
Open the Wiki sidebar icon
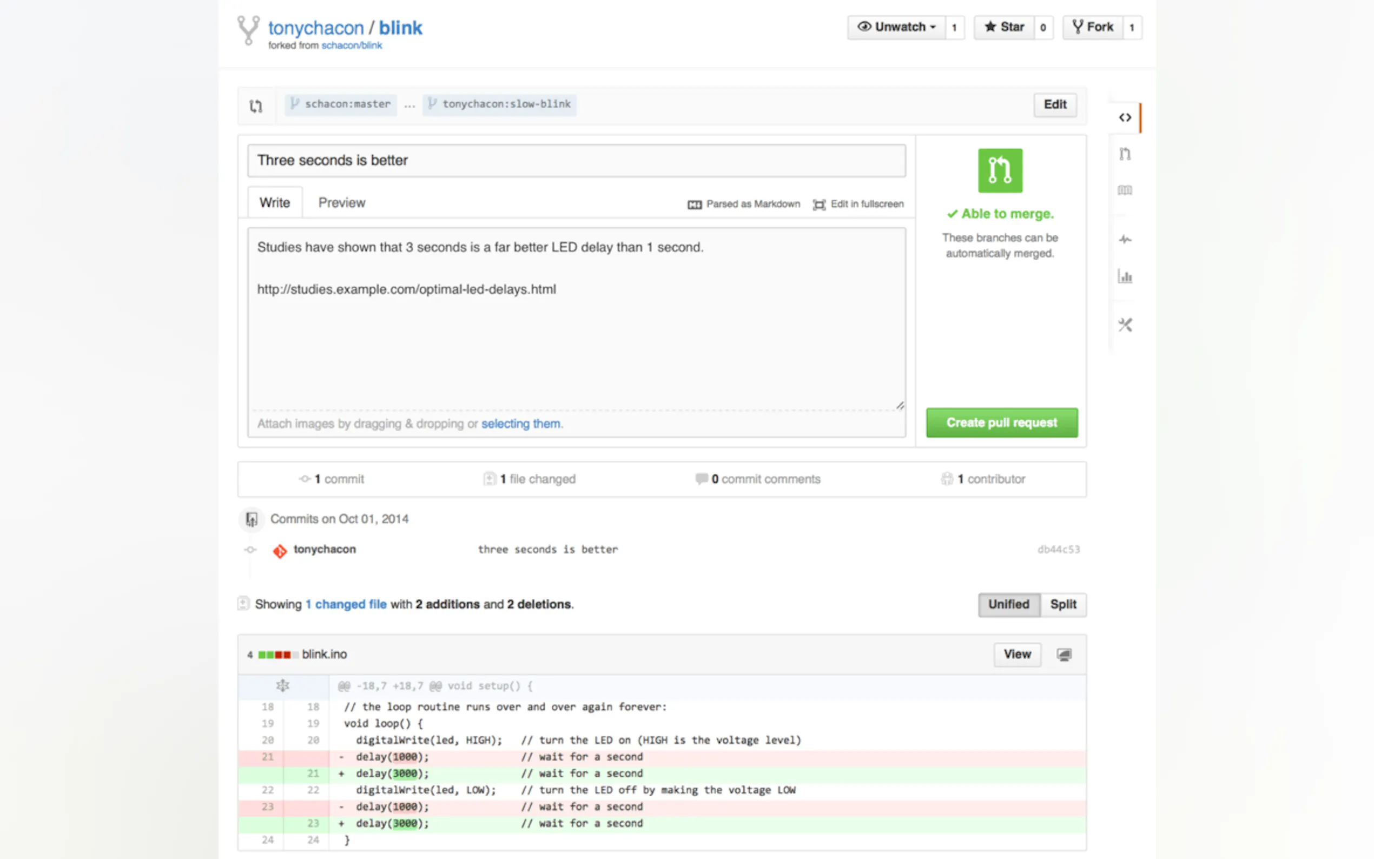tap(1125, 190)
